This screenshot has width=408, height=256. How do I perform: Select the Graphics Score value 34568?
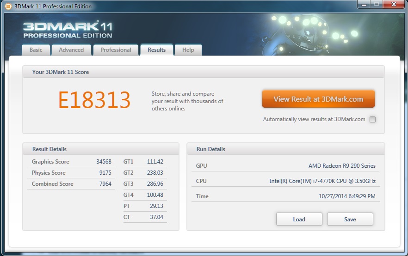pos(104,162)
